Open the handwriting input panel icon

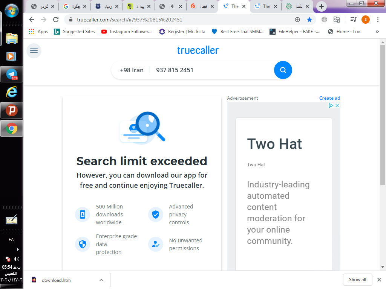click(12, 219)
